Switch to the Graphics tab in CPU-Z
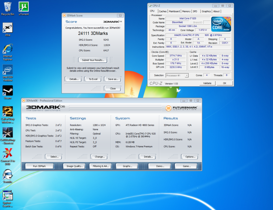 206,11
